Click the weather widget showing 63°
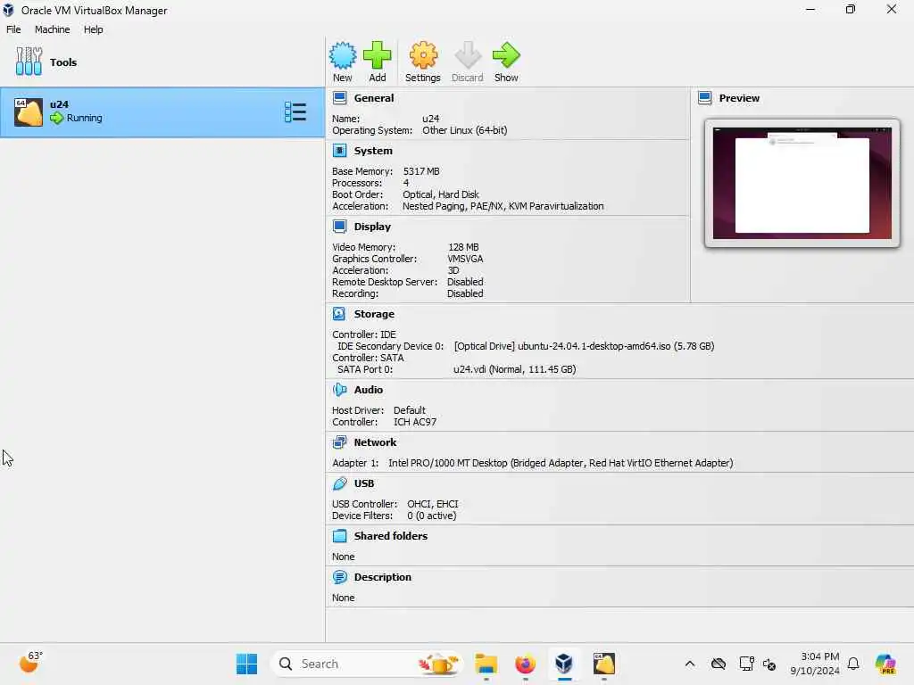Viewport: 914px width, 685px height. 31,663
